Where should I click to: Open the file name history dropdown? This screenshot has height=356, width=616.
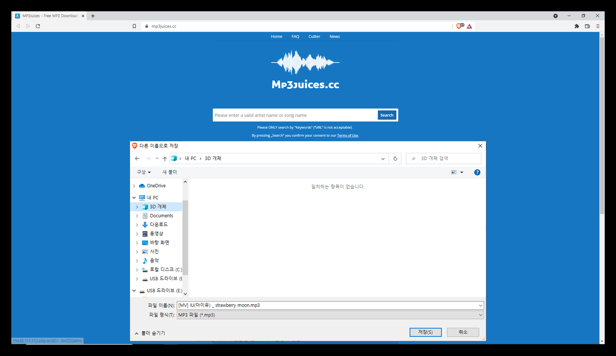coord(481,306)
